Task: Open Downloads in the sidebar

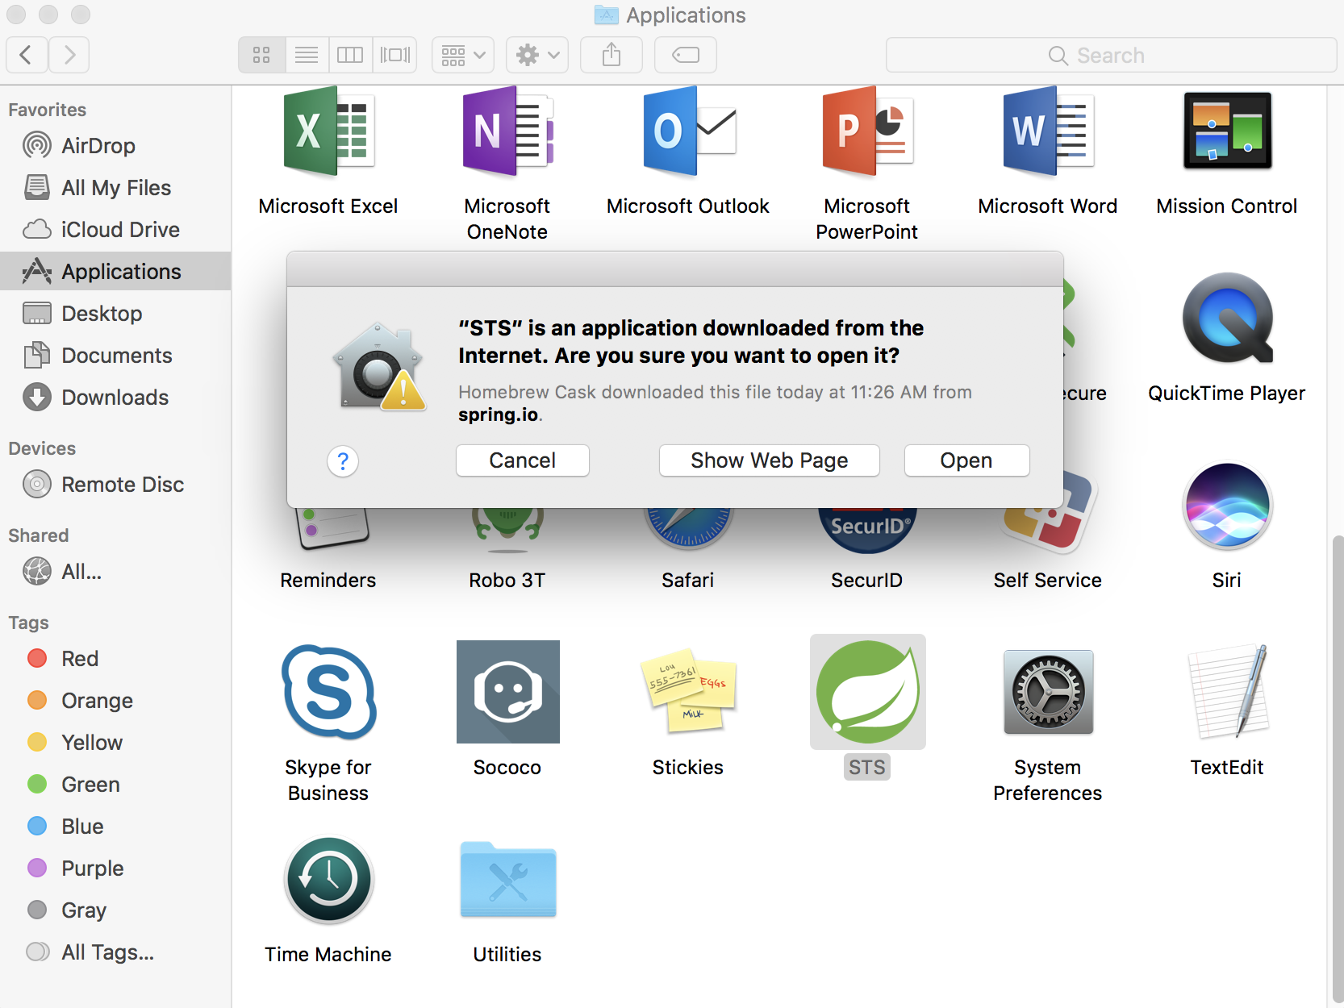Action: (115, 398)
